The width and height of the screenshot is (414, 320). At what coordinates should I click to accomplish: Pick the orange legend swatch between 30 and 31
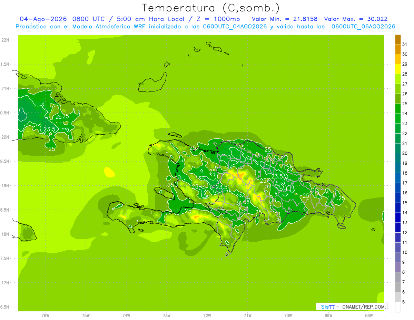(x=398, y=49)
